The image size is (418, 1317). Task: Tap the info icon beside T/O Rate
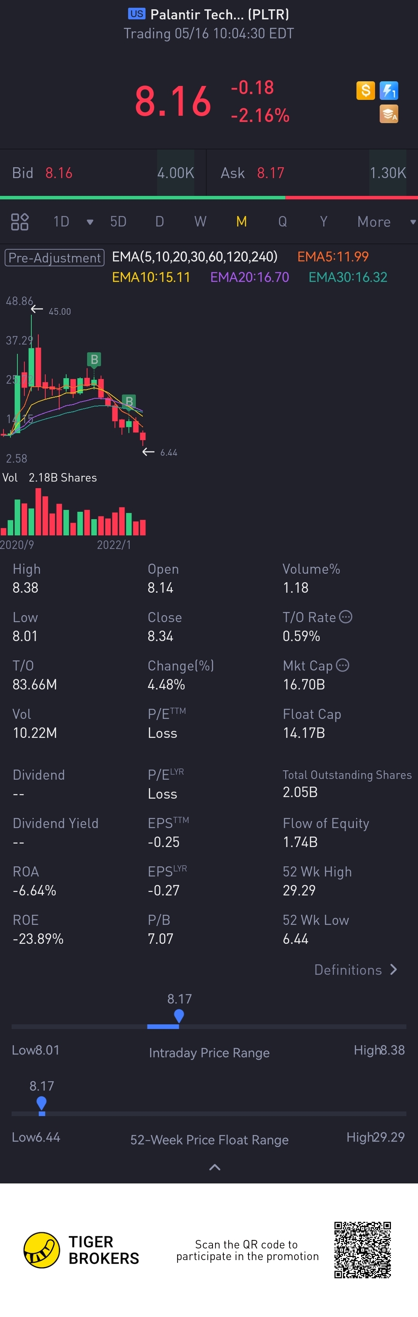click(346, 617)
